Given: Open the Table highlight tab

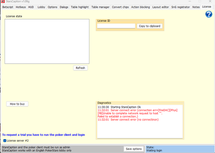Looking at the screenshot, I should [x=80, y=7].
